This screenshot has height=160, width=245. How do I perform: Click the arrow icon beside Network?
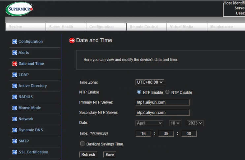(x=15, y=119)
